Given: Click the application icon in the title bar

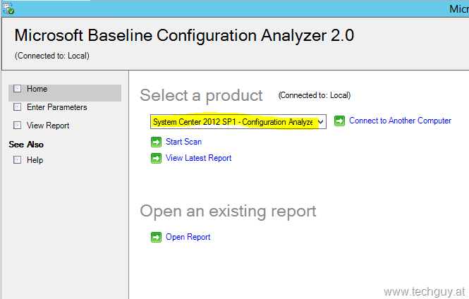Looking at the screenshot, I should pyautogui.click(x=8, y=8).
